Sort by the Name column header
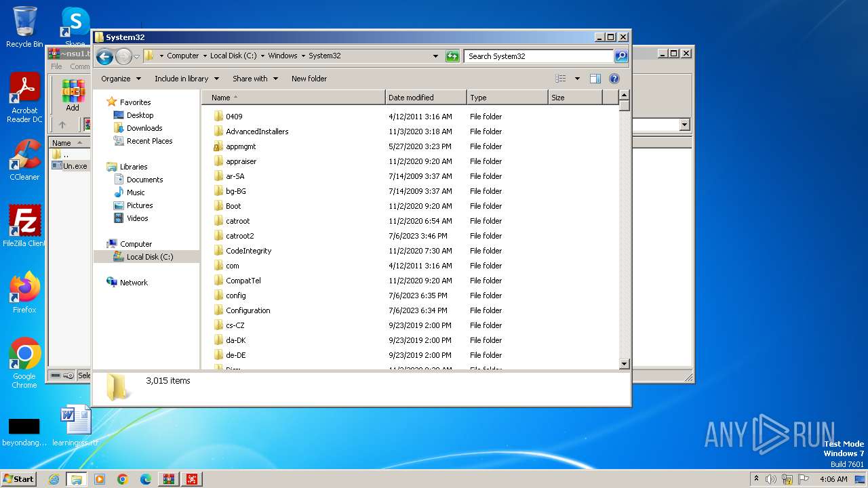The height and width of the screenshot is (488, 868). pyautogui.click(x=294, y=98)
